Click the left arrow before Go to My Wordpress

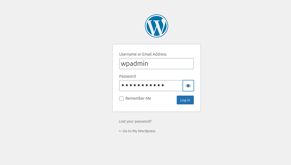pyautogui.click(x=120, y=131)
